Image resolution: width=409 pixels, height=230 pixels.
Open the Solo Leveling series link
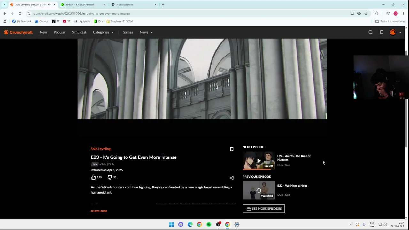tap(101, 149)
